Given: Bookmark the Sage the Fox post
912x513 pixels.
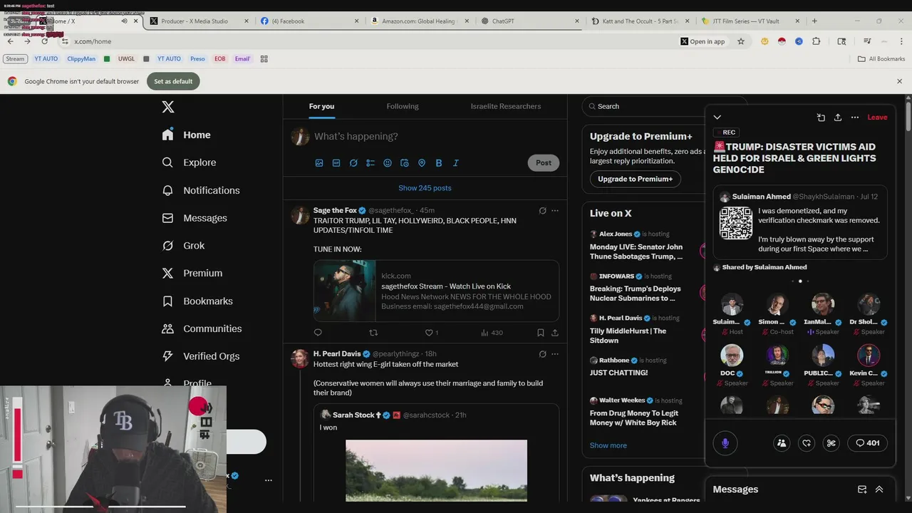Looking at the screenshot, I should [541, 333].
